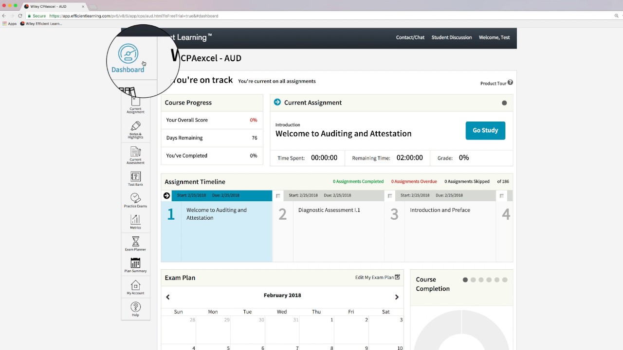The width and height of the screenshot is (623, 350).
Task: Click the Go Study button
Action: point(485,130)
